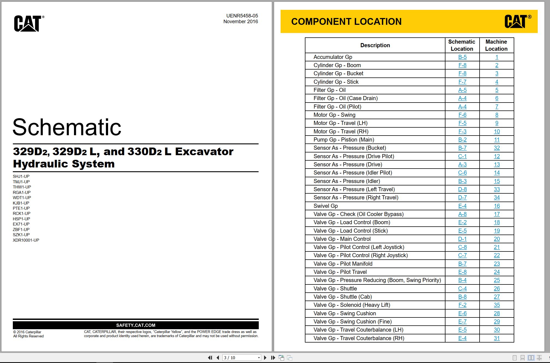Open the page number dropdown
The width and height of the screenshot is (550, 363).
pos(259,358)
